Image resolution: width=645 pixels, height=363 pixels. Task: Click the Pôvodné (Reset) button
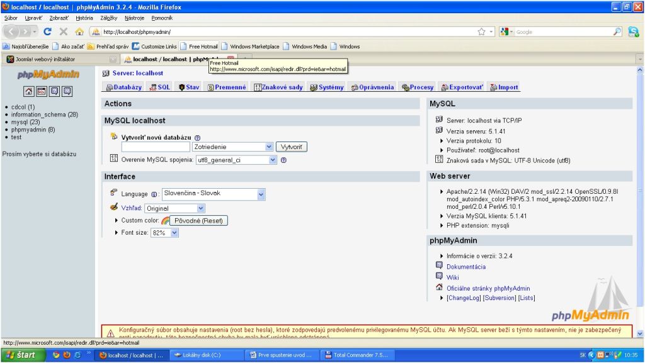[198, 221]
